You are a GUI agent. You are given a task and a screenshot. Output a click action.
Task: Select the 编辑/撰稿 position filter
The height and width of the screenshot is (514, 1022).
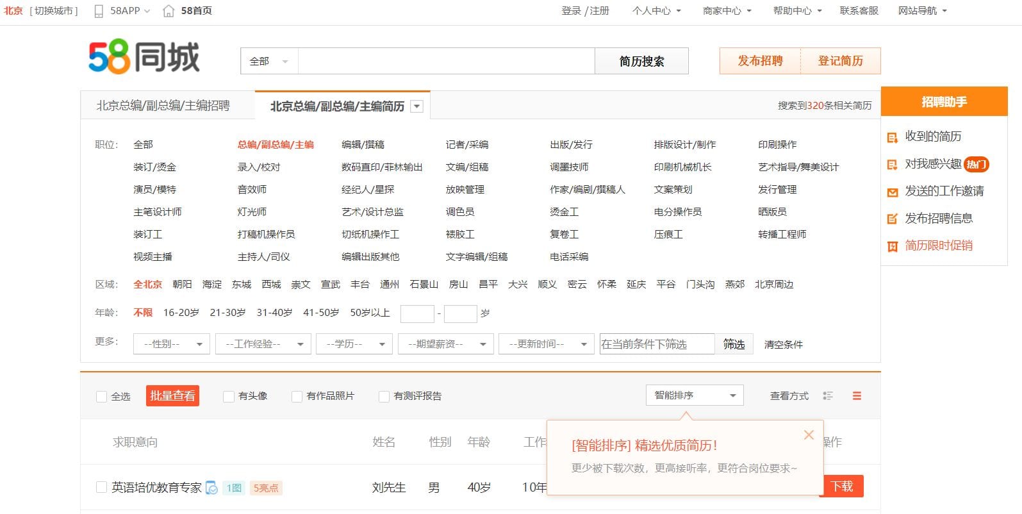coord(363,145)
